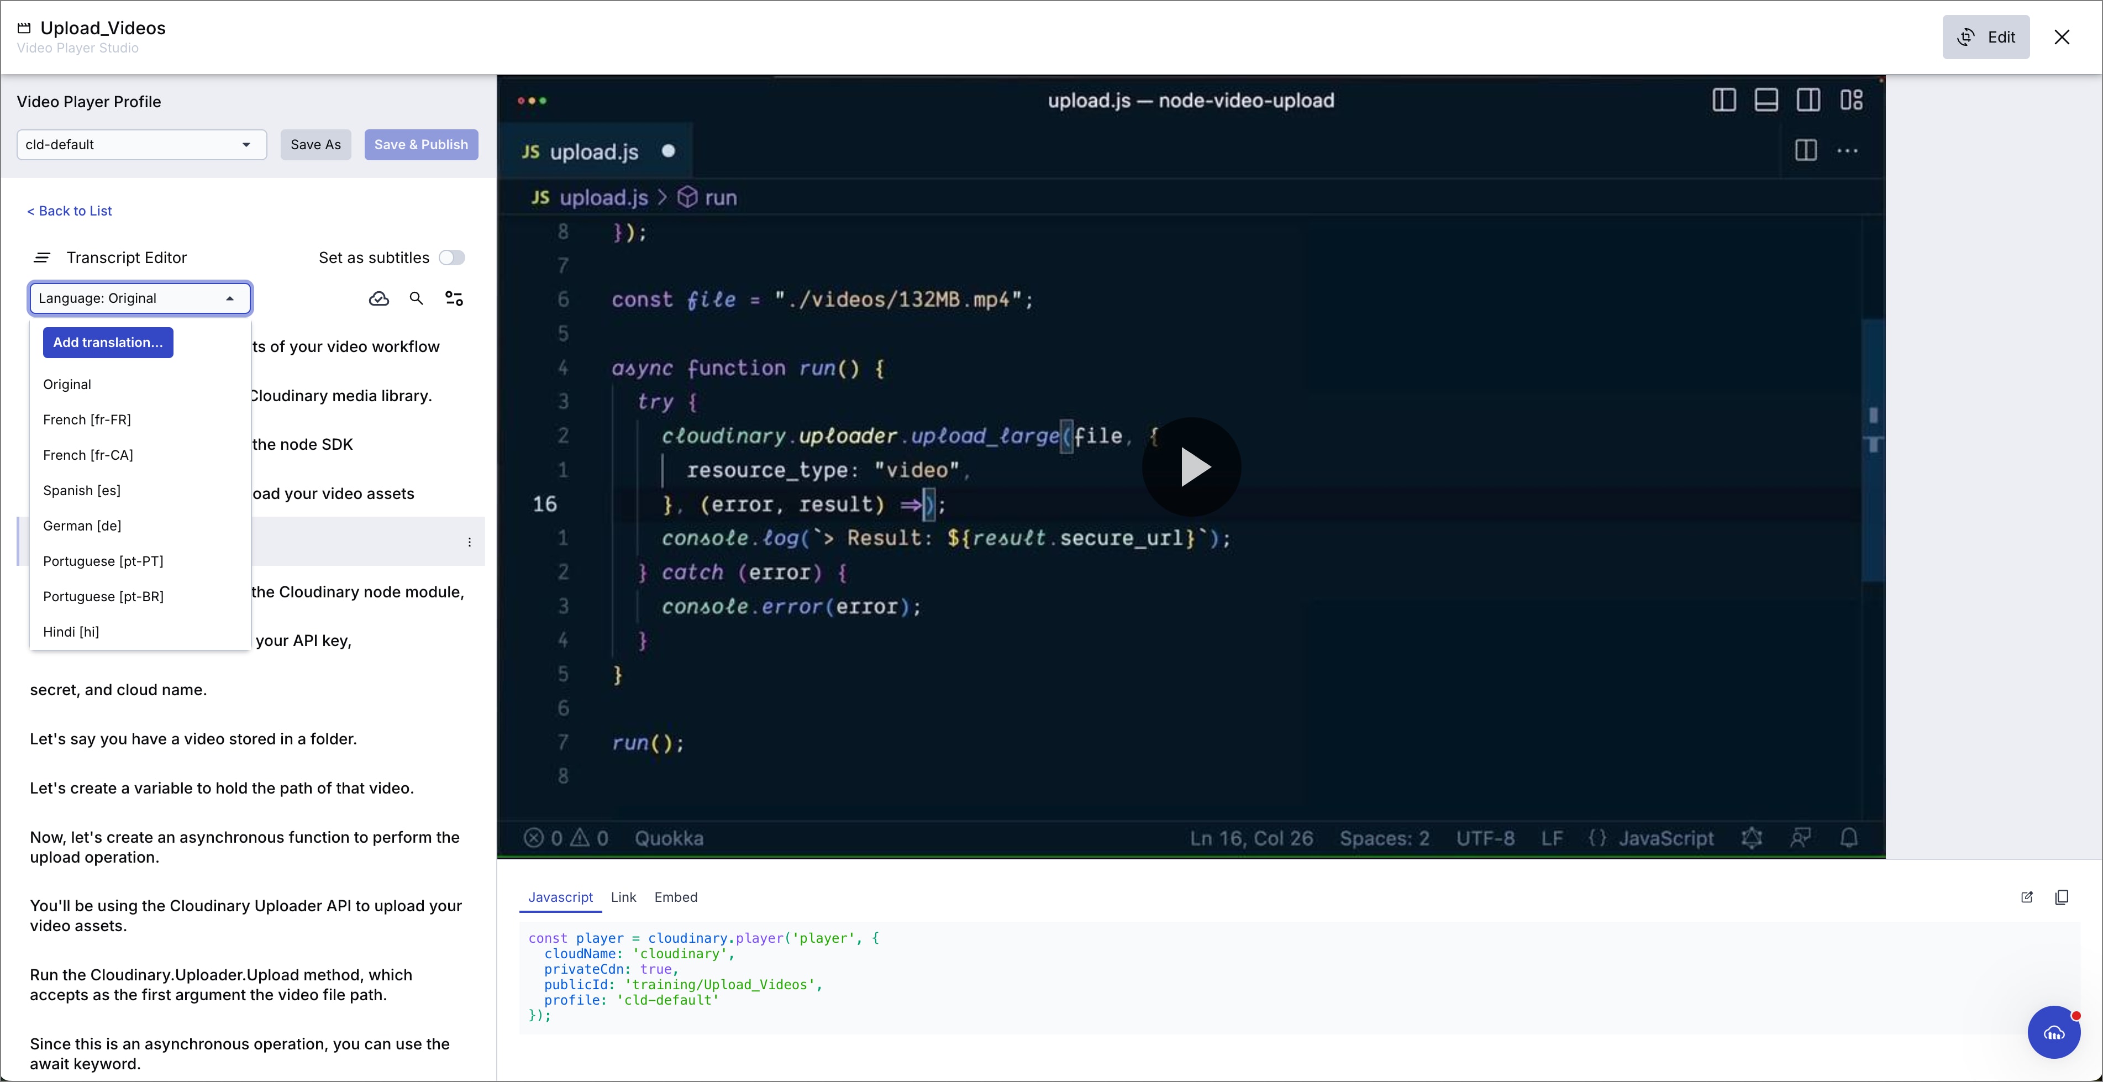
Task: Open the editor more actions ellipsis menu
Action: [1848, 150]
